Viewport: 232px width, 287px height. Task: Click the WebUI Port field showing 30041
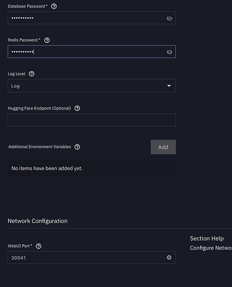tap(92, 258)
